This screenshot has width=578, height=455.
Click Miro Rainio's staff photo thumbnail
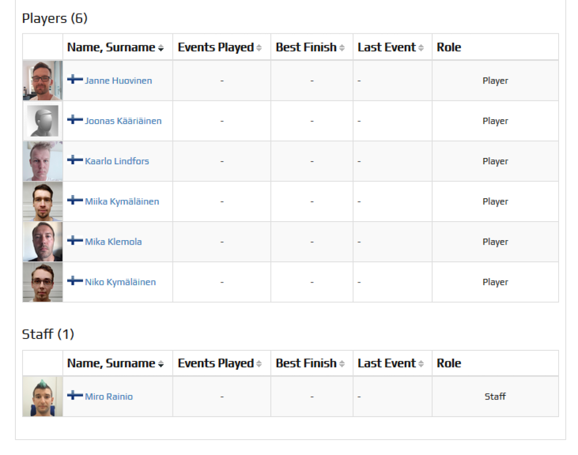click(x=42, y=396)
